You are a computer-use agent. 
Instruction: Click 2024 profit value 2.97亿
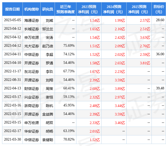coord(120,97)
